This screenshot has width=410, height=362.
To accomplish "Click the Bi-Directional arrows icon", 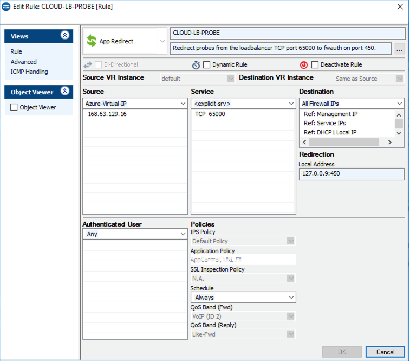I will click(88, 65).
